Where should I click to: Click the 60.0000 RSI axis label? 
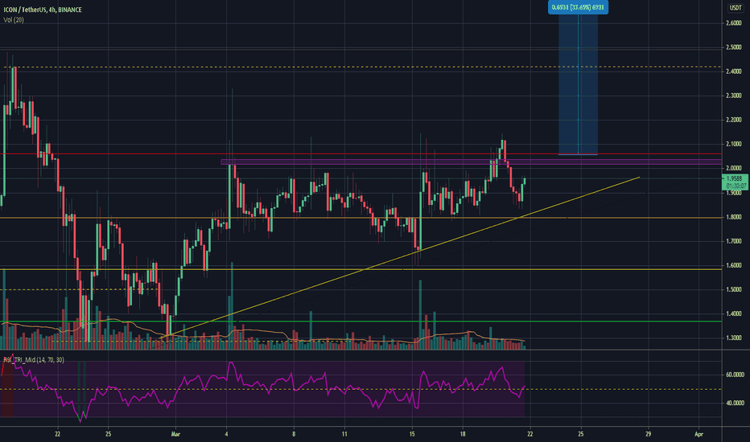(x=735, y=374)
